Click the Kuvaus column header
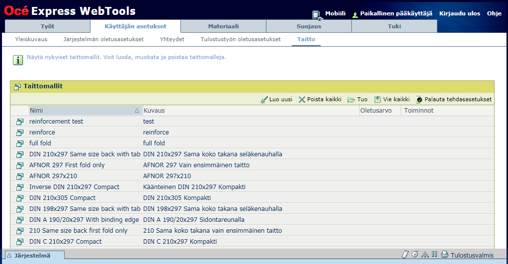The image size is (508, 264). point(154,111)
